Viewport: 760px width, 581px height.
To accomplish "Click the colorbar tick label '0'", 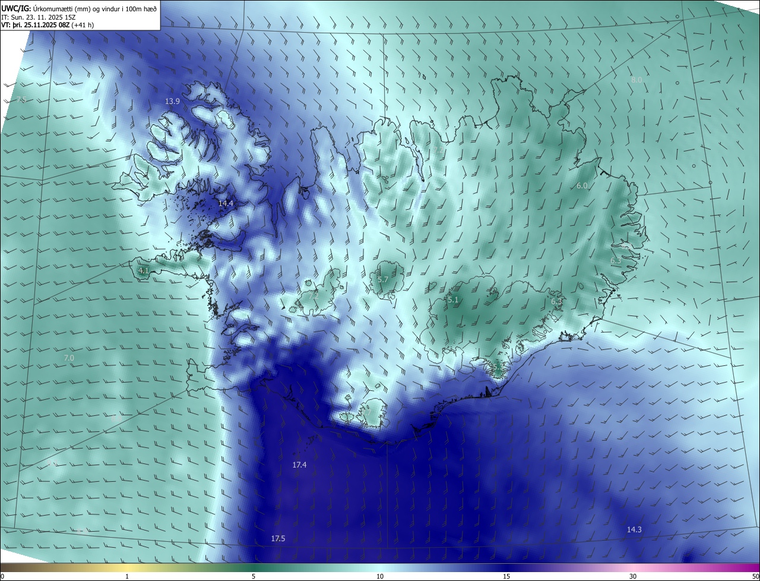I will pos(2,576).
